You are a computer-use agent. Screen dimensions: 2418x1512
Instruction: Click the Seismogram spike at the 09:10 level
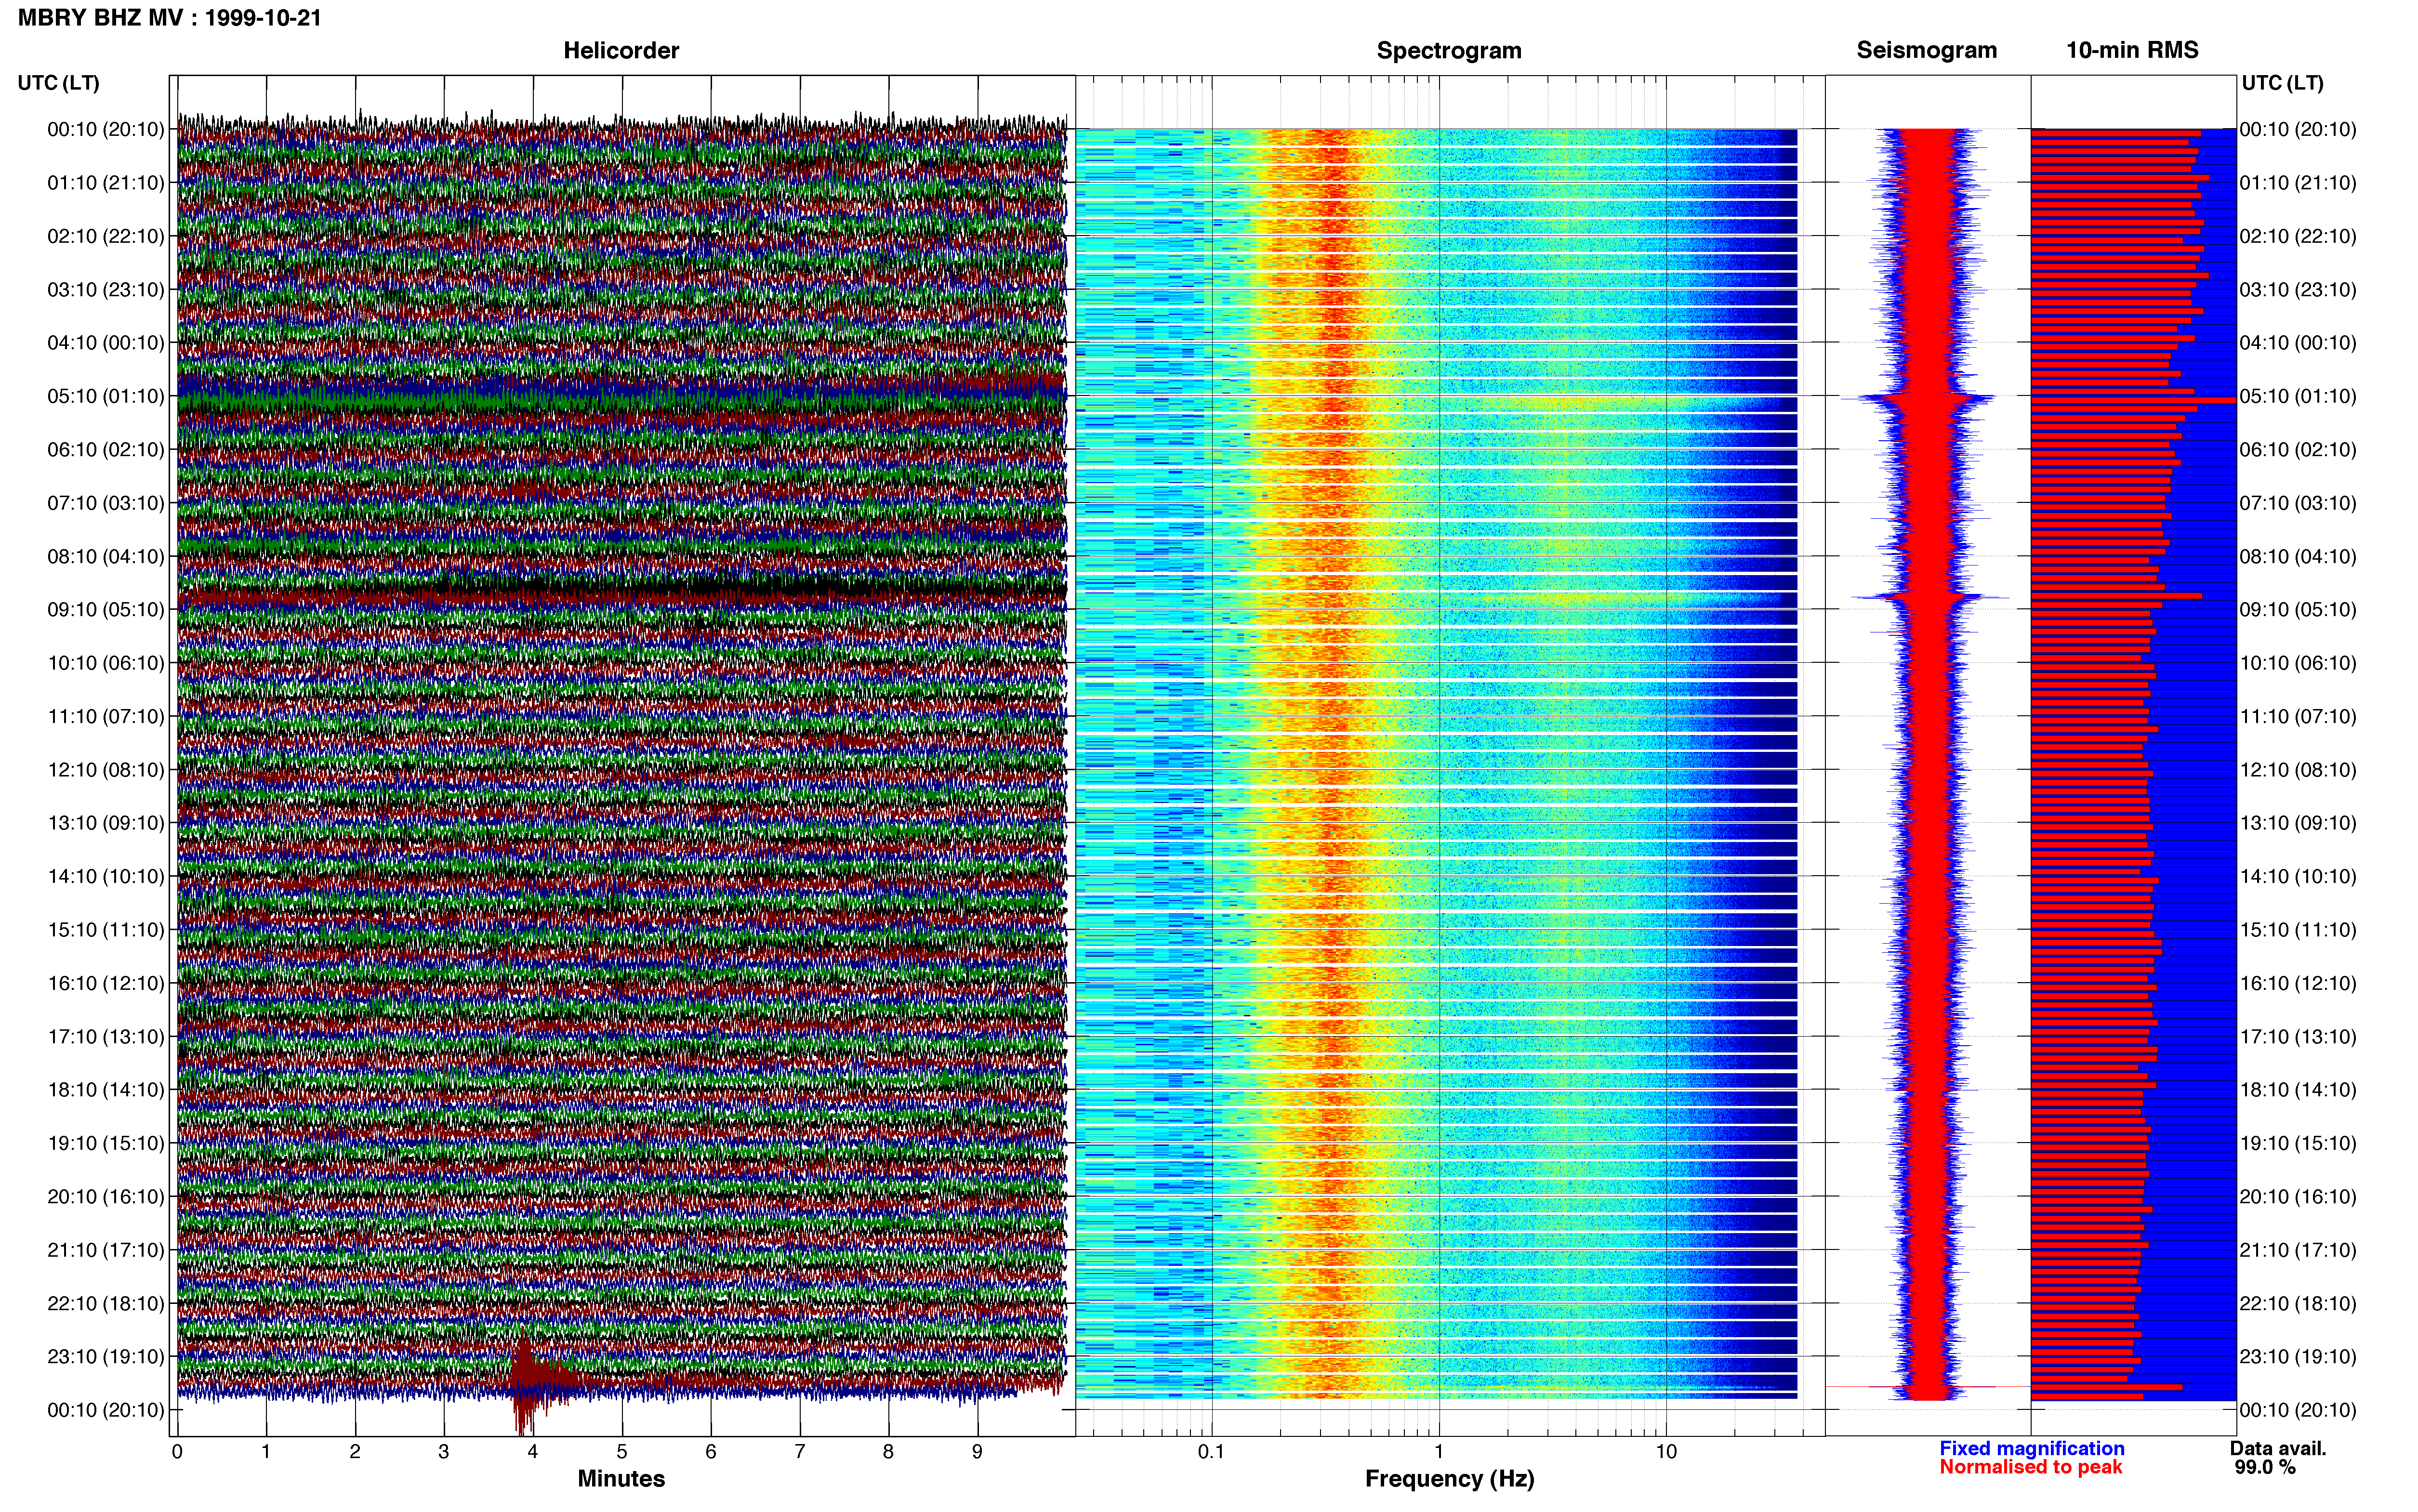pos(1930,597)
